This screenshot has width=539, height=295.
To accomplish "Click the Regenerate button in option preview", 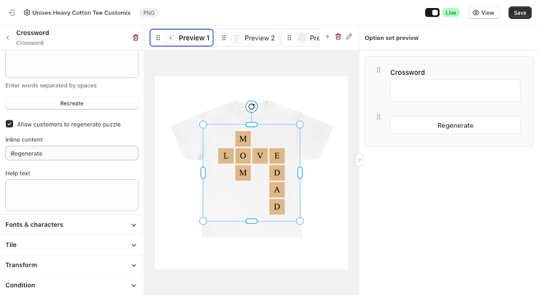I will coord(455,125).
